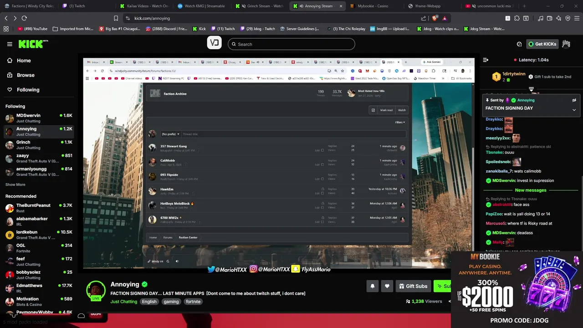Viewport: 583px width, 328px height.
Task: Open the browser main menu icon
Action: pos(577,18)
